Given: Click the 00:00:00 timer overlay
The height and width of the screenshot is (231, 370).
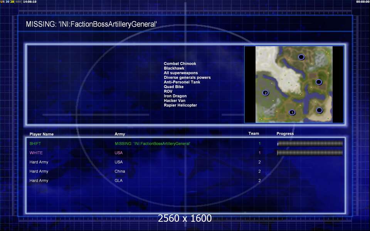Looking at the screenshot, I should pos(363,2).
